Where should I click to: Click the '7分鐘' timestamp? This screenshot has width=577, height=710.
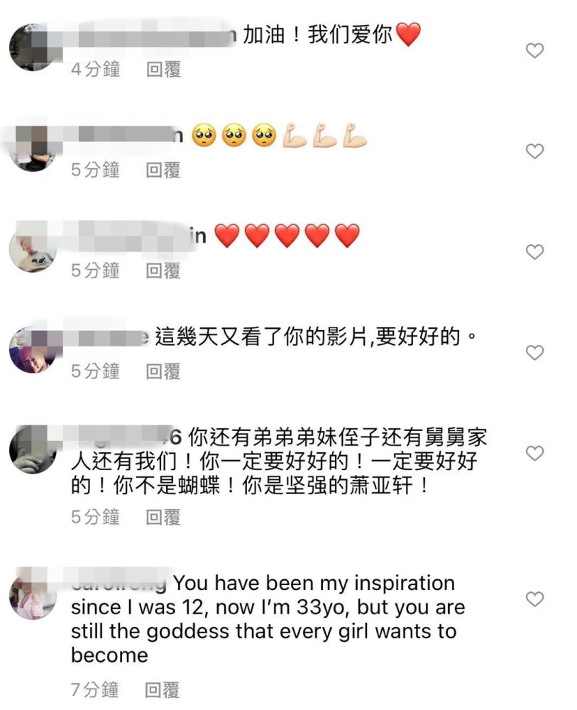[x=95, y=690]
